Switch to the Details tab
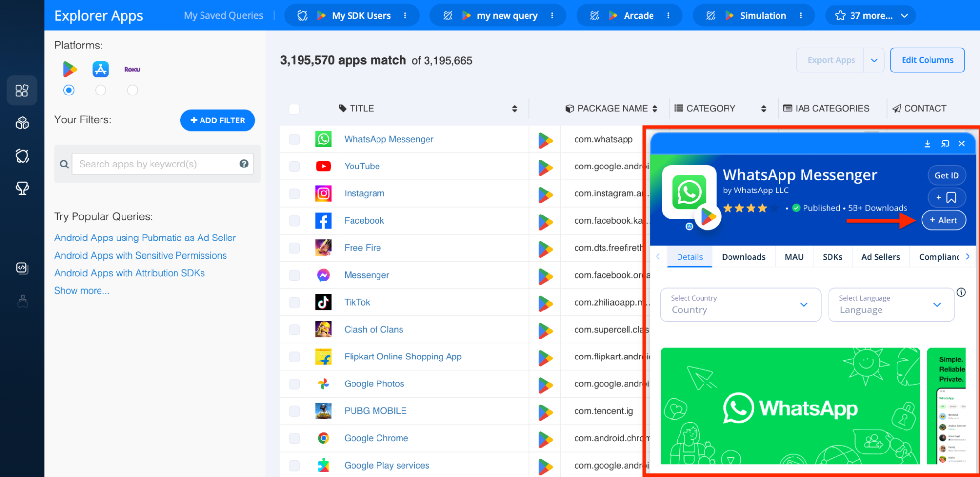Viewport: 980px width, 477px height. pos(689,257)
